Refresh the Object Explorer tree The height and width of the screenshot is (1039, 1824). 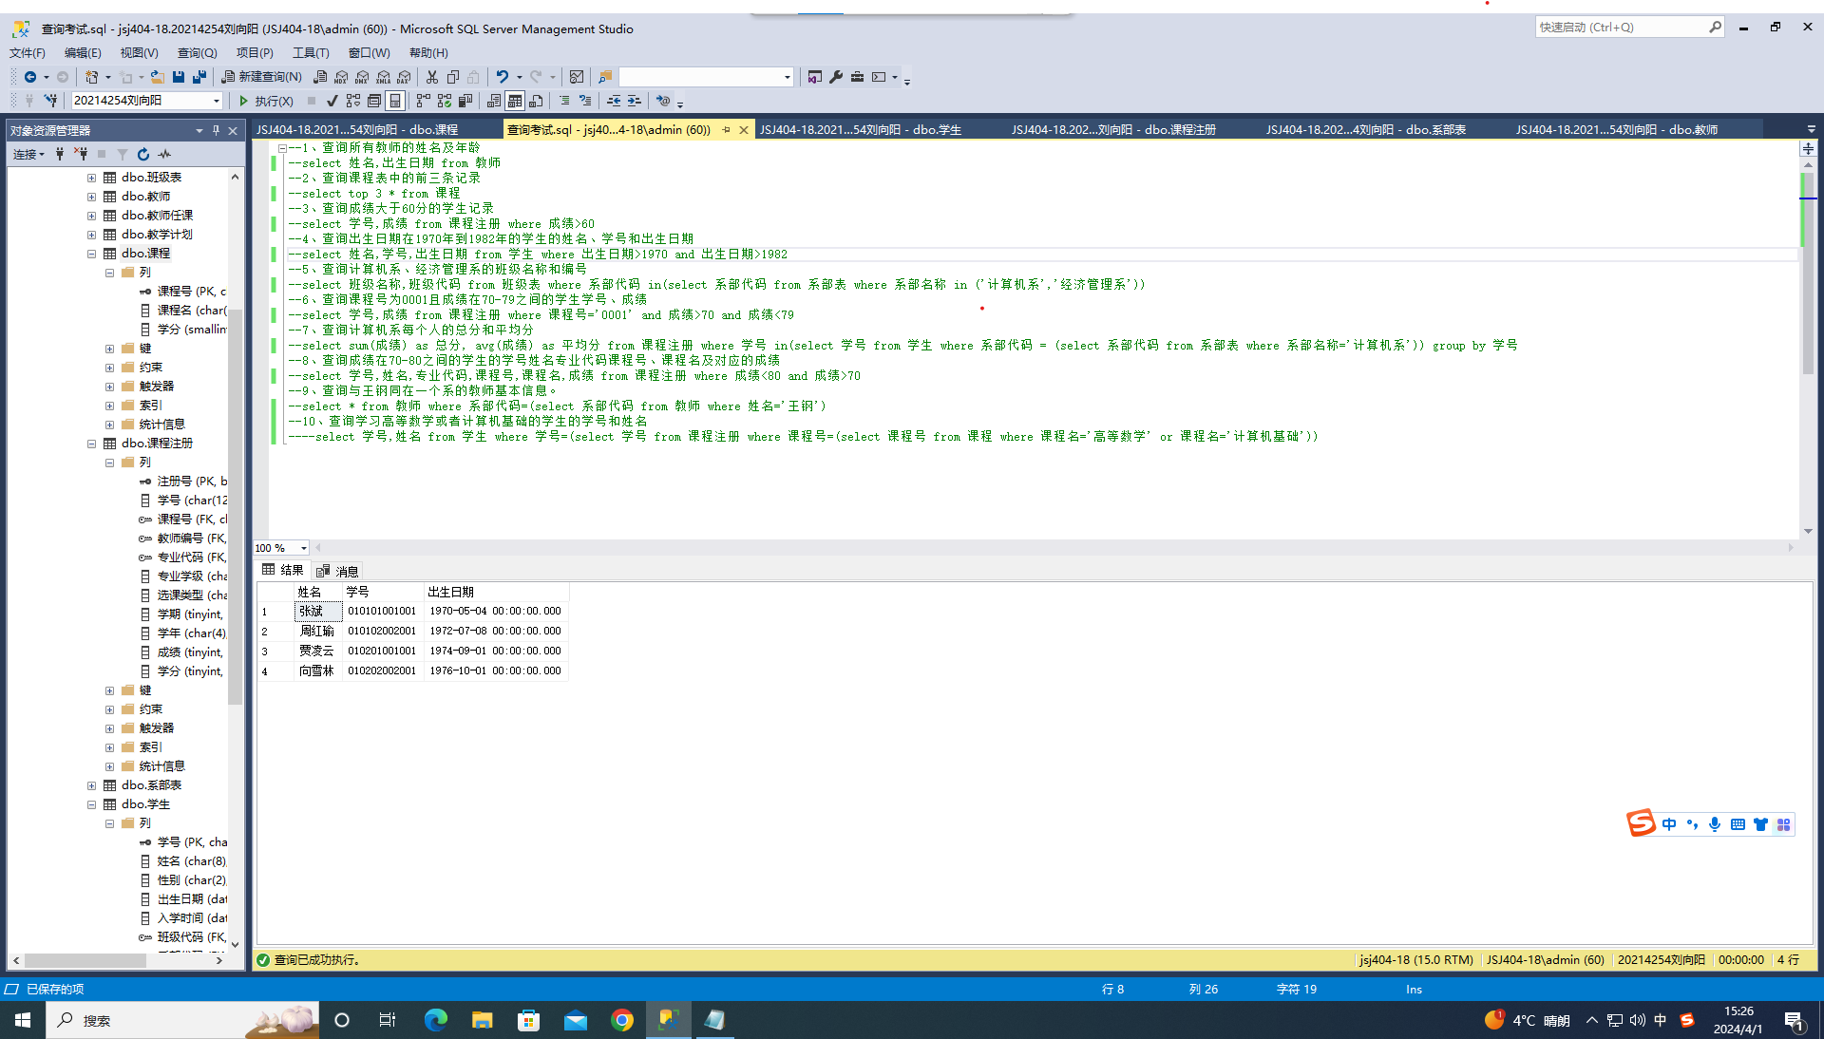143,154
